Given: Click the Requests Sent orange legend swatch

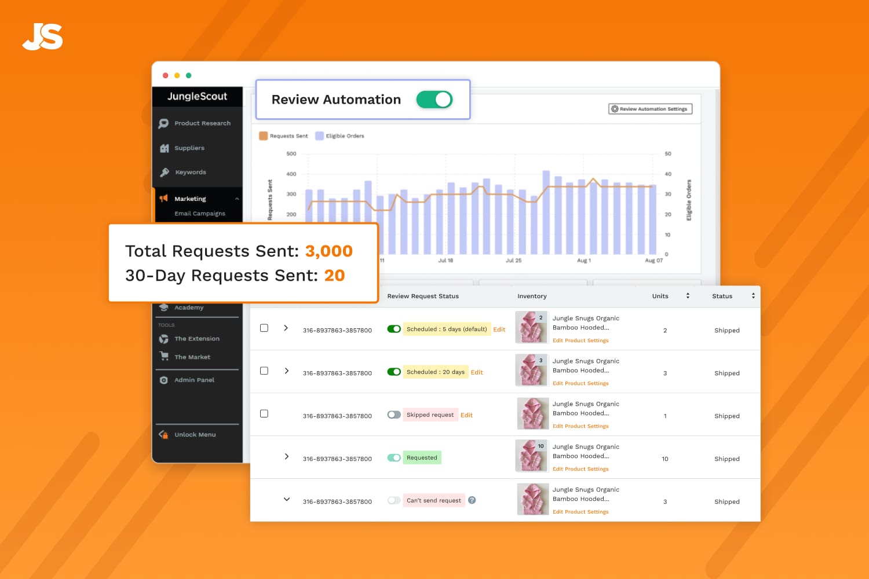Looking at the screenshot, I should [263, 136].
